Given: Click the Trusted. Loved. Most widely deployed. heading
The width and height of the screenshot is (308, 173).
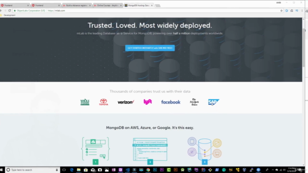Looking at the screenshot, I should [x=150, y=25].
